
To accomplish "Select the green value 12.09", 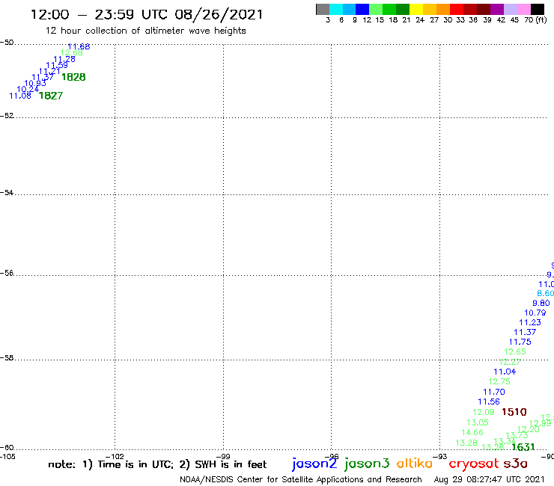I will coord(484,412).
